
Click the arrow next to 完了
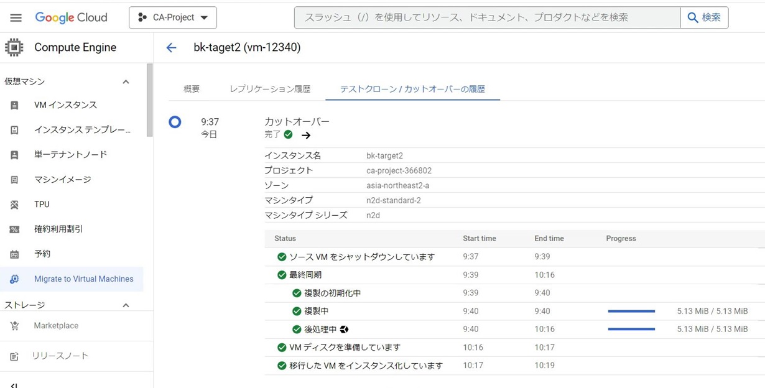[306, 135]
